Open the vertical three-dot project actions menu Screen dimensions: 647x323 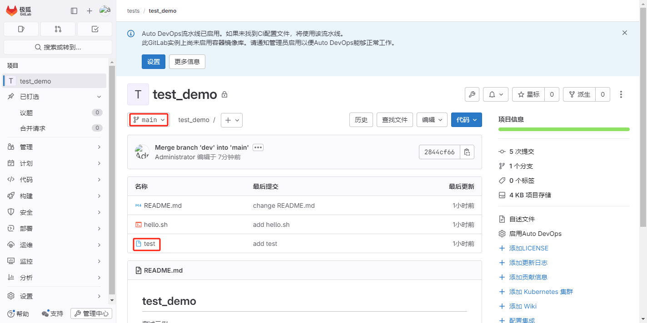pos(621,94)
